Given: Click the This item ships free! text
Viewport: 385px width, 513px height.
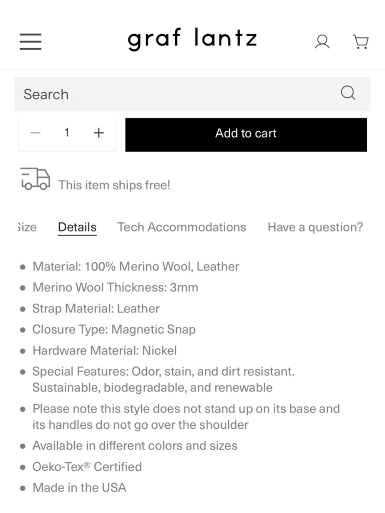Looking at the screenshot, I should tap(114, 185).
